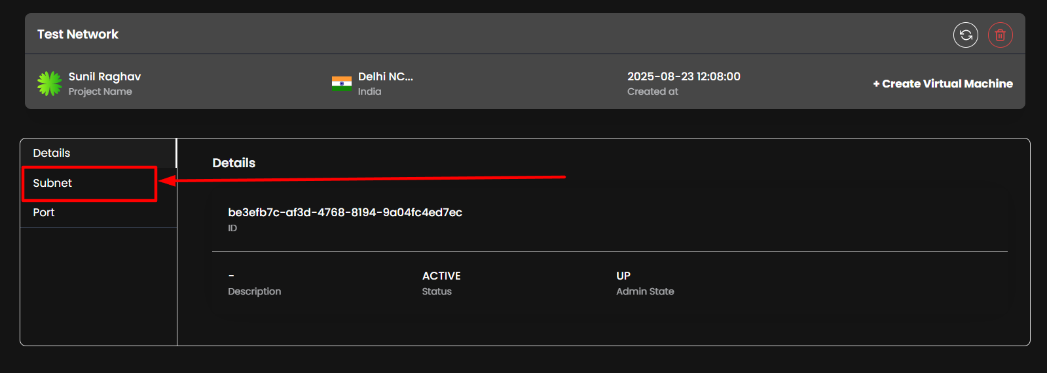Open the Subnet tab
This screenshot has height=373, width=1047.
(x=52, y=183)
